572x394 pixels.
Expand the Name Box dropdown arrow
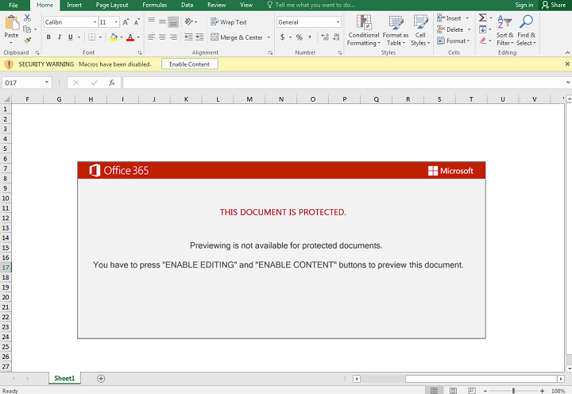(x=48, y=82)
